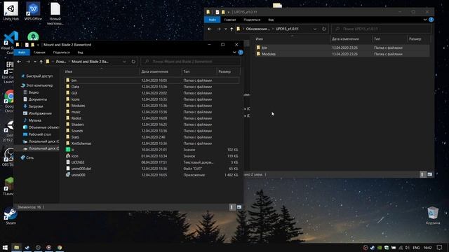
Task: Select Документы in navigation pane
Action: point(37,99)
